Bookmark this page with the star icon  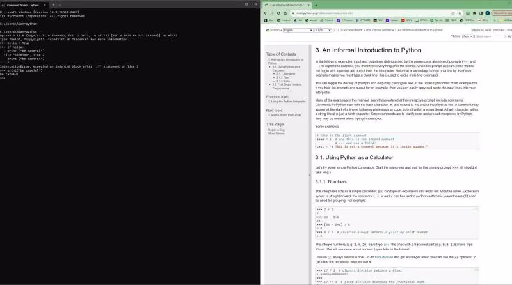(460, 13)
